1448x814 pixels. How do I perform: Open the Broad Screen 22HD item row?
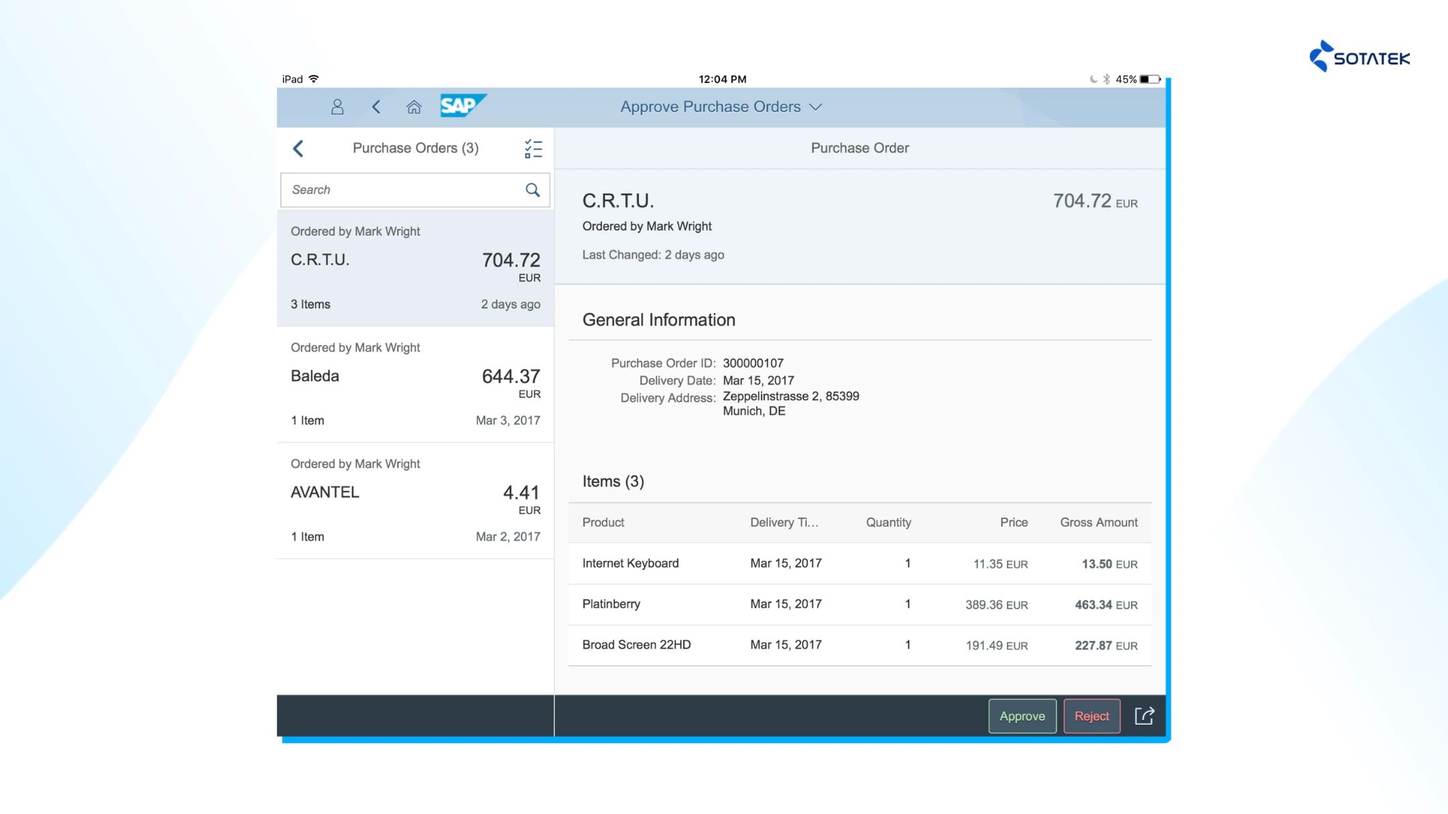[859, 645]
